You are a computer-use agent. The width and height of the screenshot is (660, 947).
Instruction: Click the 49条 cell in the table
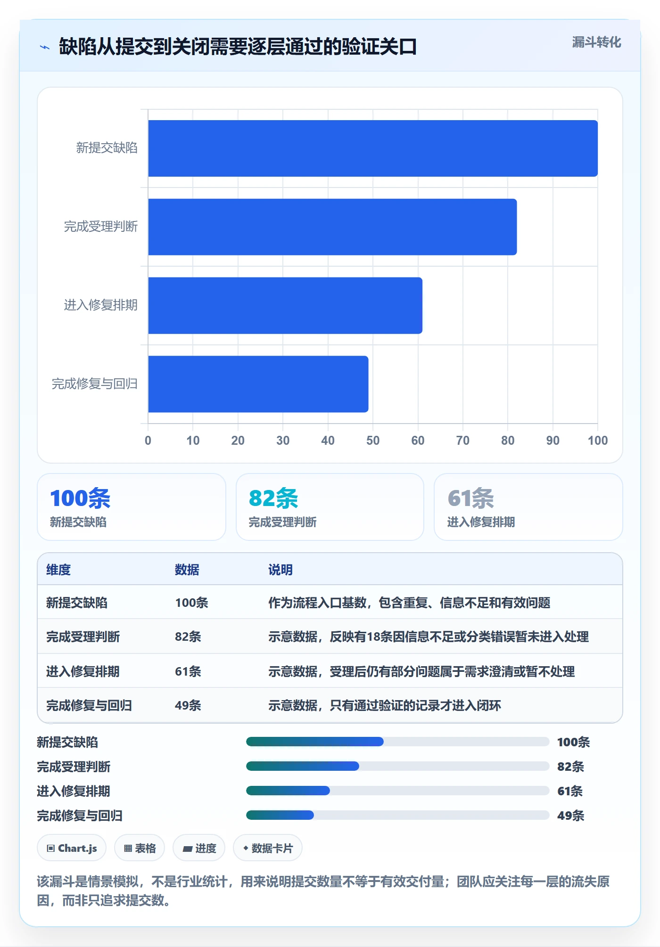188,705
